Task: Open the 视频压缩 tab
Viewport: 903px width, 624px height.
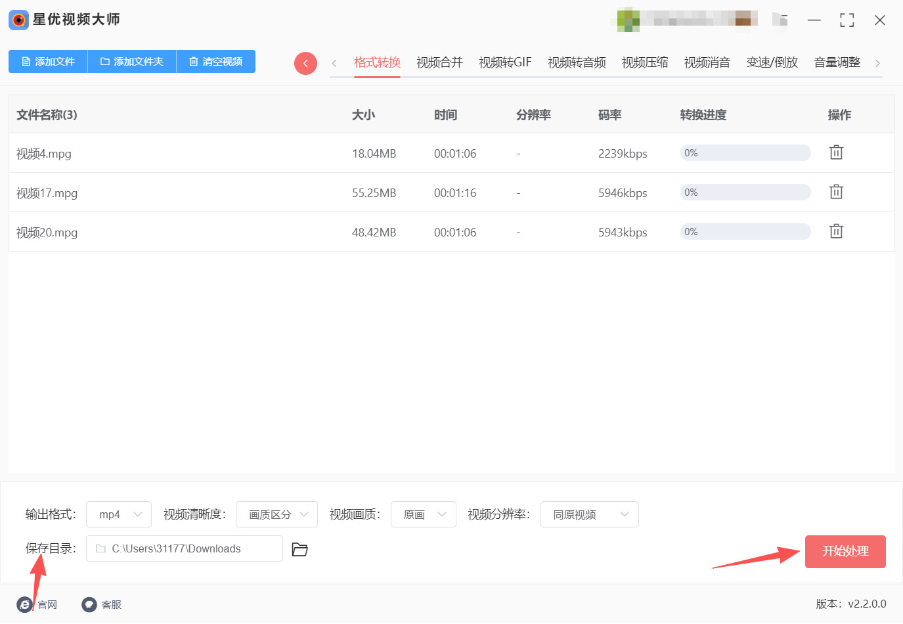Action: (x=644, y=62)
